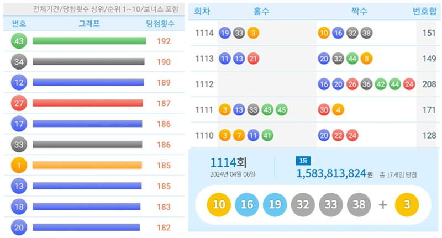Click the win count 187

[x=164, y=103]
